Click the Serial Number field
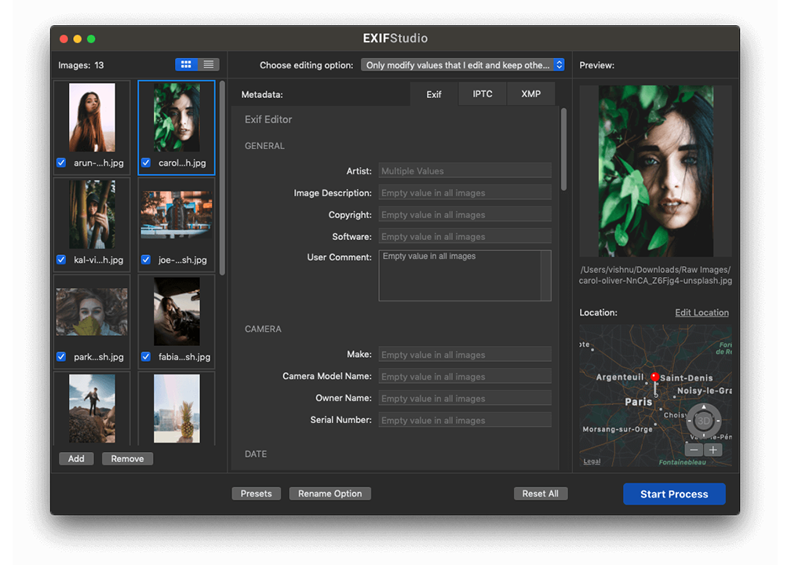This screenshot has height=565, width=791. [465, 420]
